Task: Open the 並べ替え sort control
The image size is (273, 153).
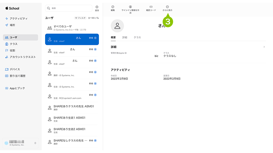Action: click(x=93, y=18)
